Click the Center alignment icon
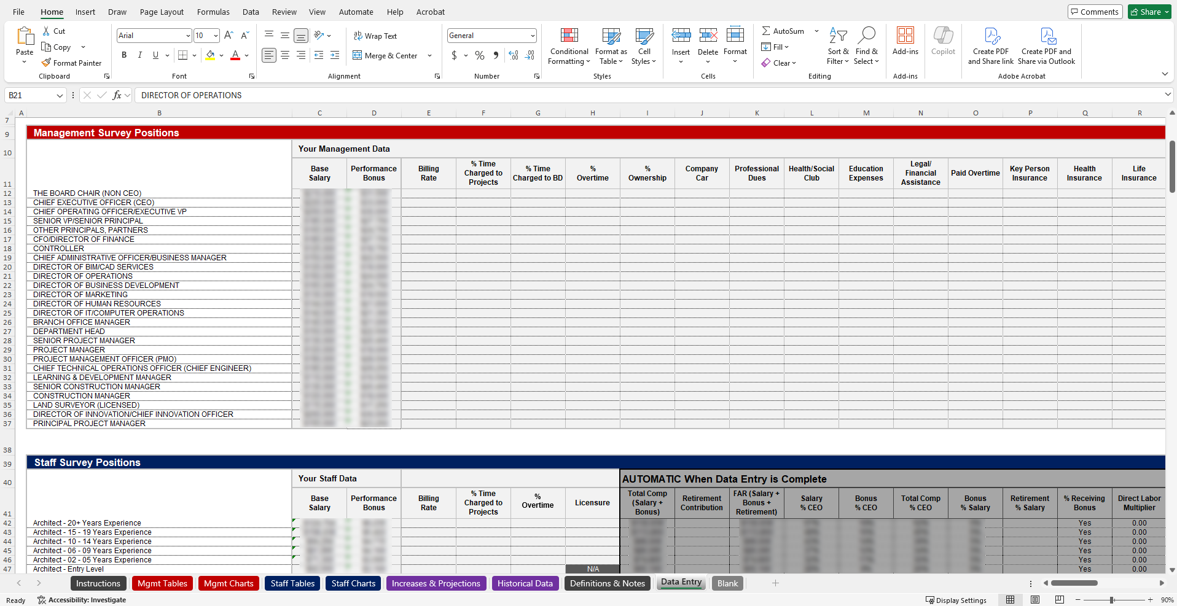 285,55
